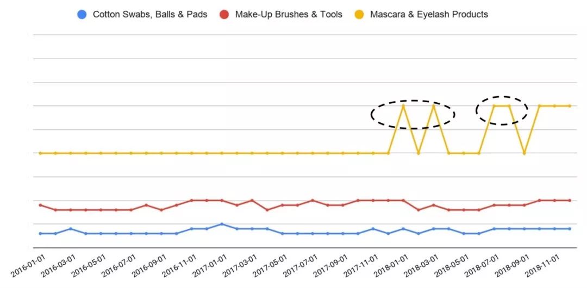Select the "Make-Up Brushes & Tools" legend label
Screen dimensions: 587x288
click(289, 15)
